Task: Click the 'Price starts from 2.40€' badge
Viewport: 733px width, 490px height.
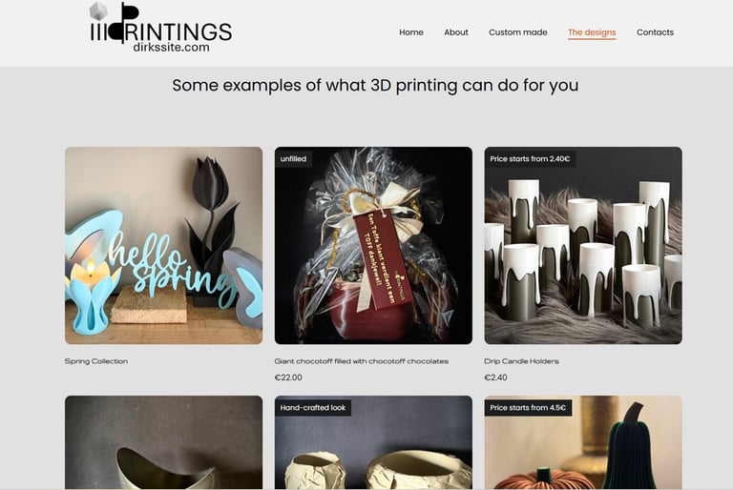Action: tap(530, 159)
